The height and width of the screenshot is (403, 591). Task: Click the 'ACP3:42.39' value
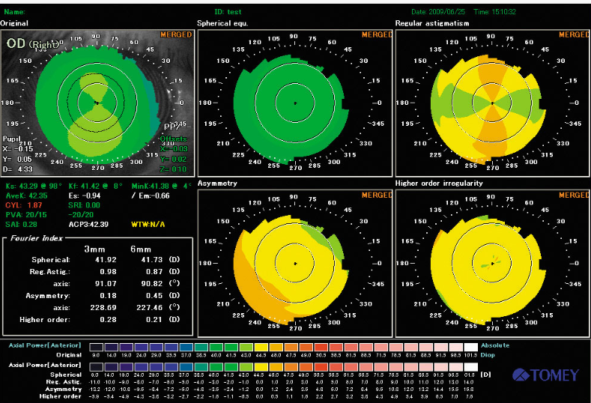(x=88, y=225)
